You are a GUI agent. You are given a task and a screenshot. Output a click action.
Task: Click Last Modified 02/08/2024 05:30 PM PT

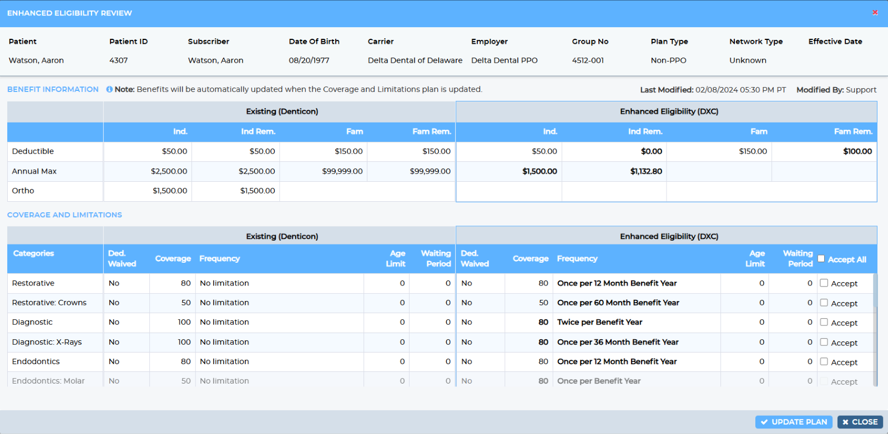tap(713, 90)
